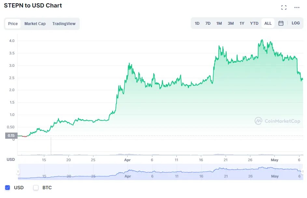Uncheck the USD checkbox
The image size is (307, 198).
coord(7,188)
